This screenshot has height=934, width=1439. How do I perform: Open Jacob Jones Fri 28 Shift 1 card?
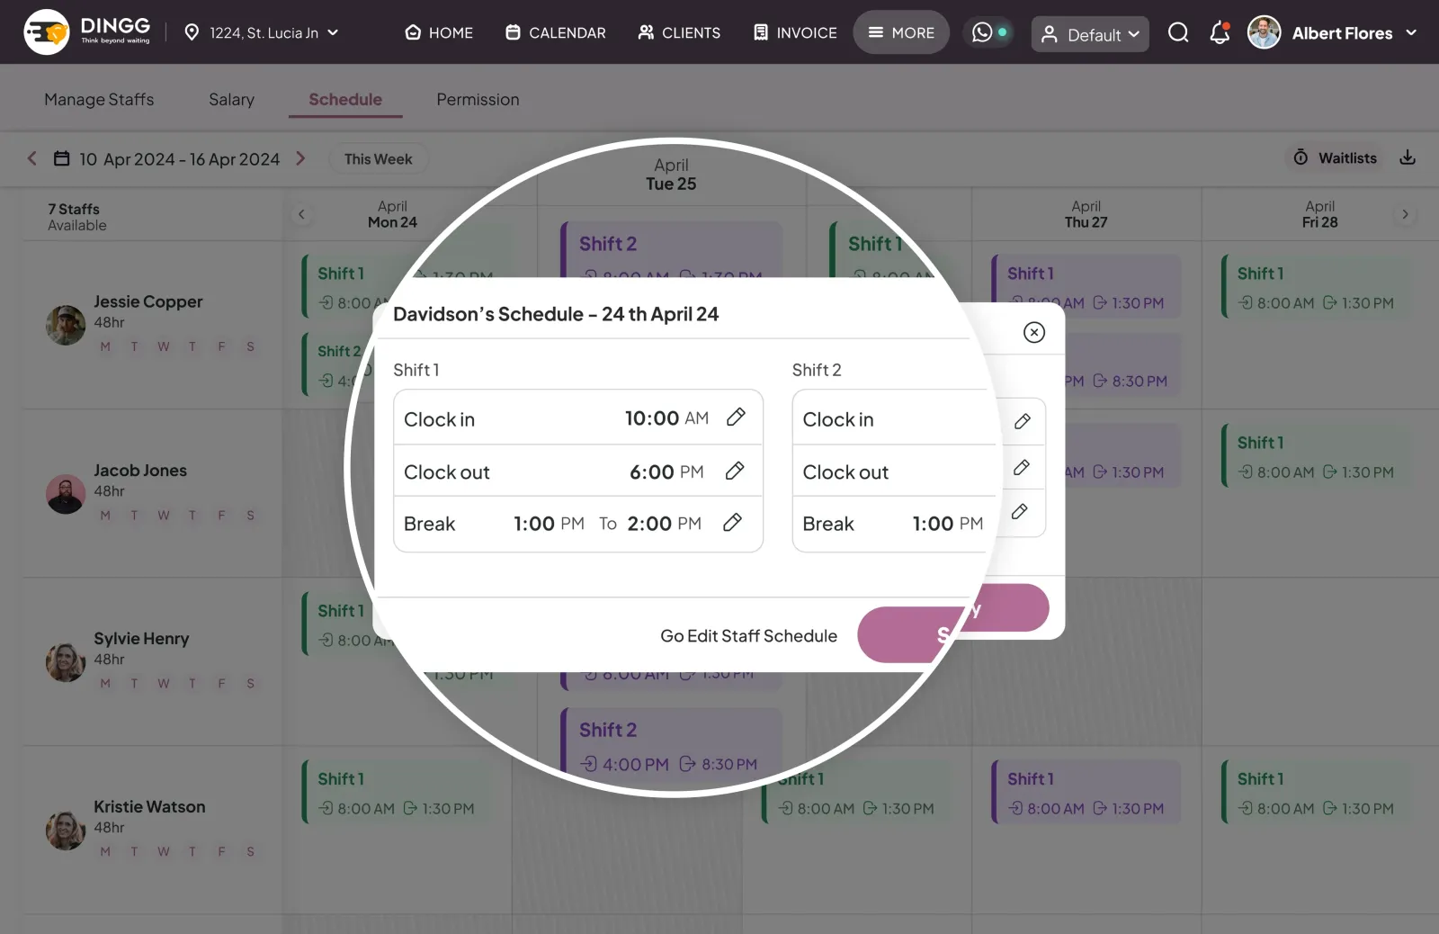(x=1318, y=456)
